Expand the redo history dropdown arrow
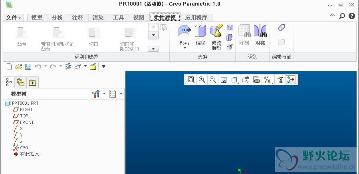Screen dimensions: 359x174 pos(61,66)
